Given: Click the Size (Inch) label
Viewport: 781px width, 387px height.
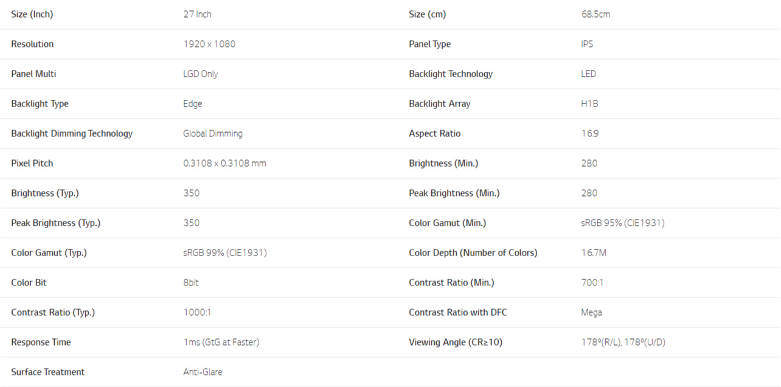Looking at the screenshot, I should (x=32, y=14).
